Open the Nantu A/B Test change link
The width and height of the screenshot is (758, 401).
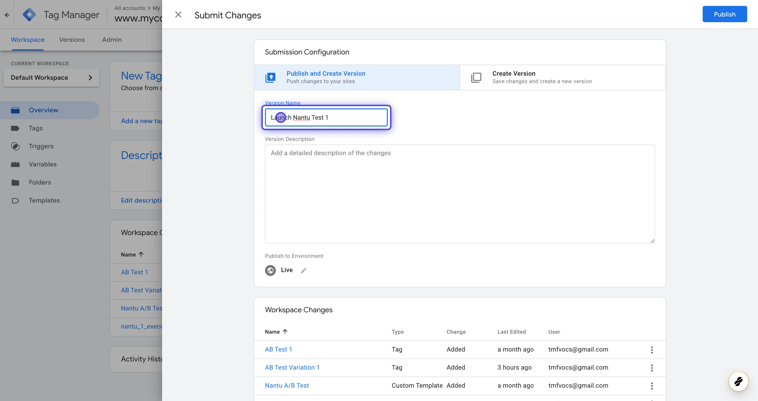pyautogui.click(x=287, y=385)
